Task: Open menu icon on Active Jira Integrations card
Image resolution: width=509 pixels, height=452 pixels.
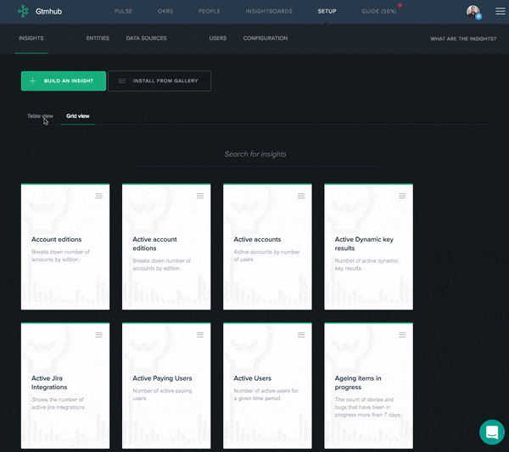Action: [99, 334]
